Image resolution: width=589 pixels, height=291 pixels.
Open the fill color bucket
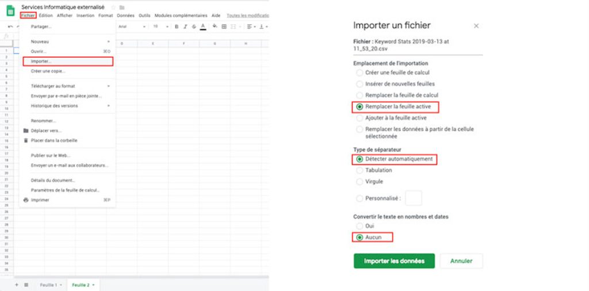(215, 26)
